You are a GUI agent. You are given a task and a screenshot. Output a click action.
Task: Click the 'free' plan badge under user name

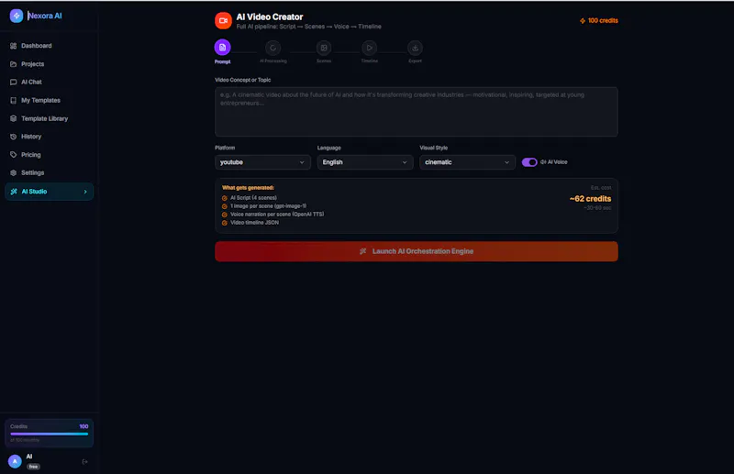click(x=33, y=467)
